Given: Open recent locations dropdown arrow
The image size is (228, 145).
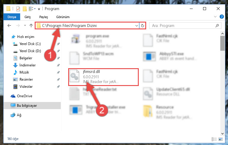Looking at the screenshot, I should (x=25, y=26).
